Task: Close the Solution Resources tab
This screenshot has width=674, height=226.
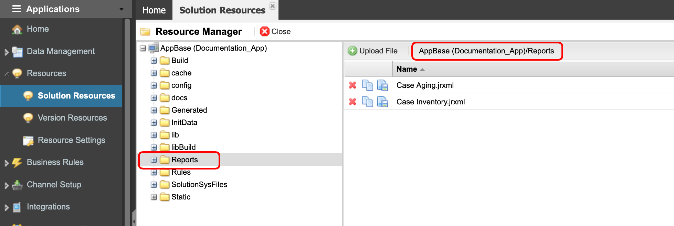Action: pos(272,6)
